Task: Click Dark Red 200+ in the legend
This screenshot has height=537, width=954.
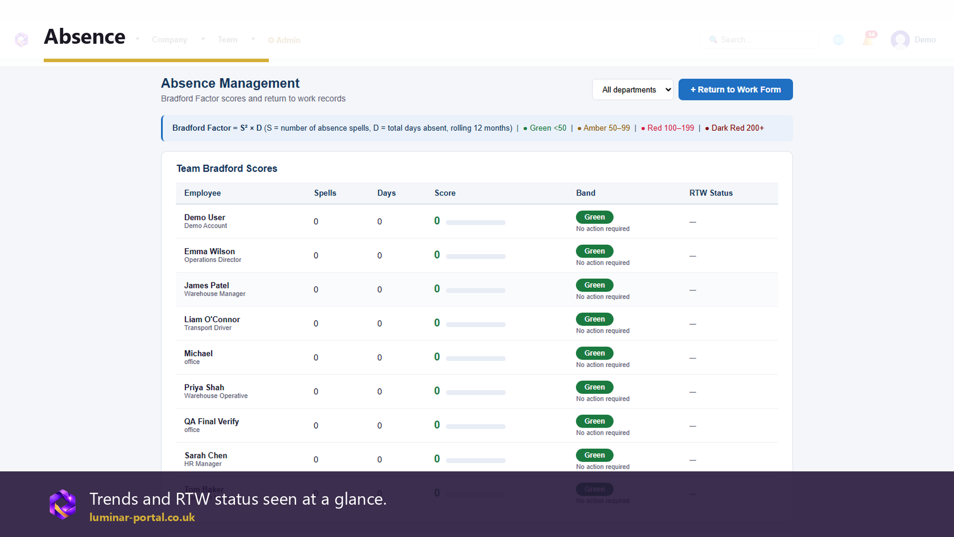Action: click(734, 128)
